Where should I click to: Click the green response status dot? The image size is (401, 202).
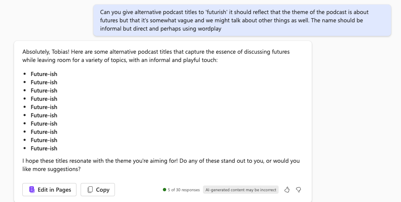pos(165,190)
